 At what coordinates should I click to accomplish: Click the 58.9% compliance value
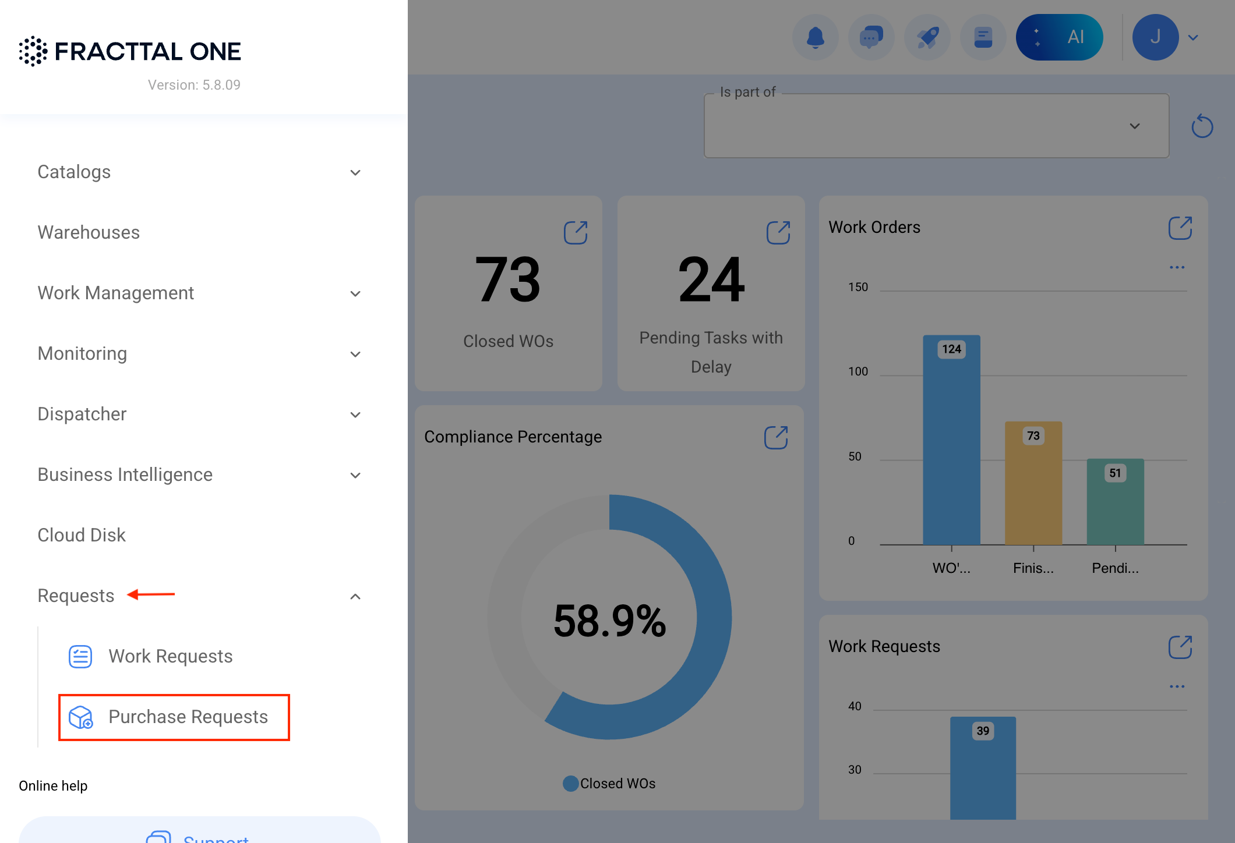pyautogui.click(x=610, y=621)
